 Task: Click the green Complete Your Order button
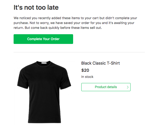point(43,39)
